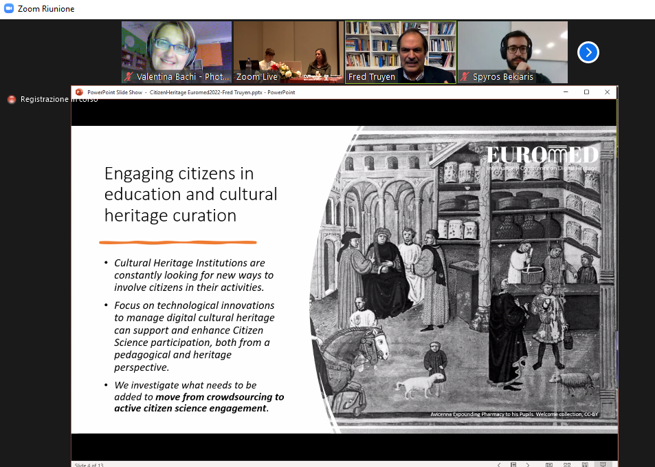Switch PowerPoint to Slide Sorter view
This screenshot has height=467, width=655.
567,464
